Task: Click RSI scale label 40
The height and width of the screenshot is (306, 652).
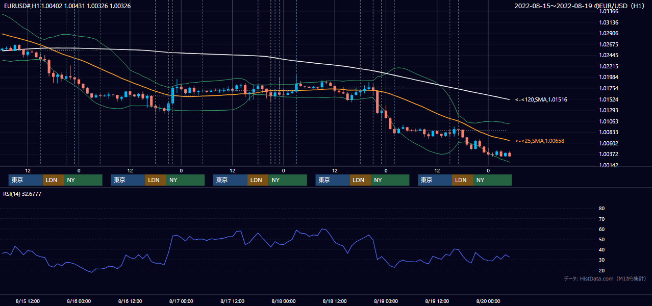Action: point(602,250)
